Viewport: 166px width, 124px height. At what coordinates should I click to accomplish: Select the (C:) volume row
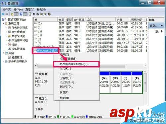pos(91,23)
